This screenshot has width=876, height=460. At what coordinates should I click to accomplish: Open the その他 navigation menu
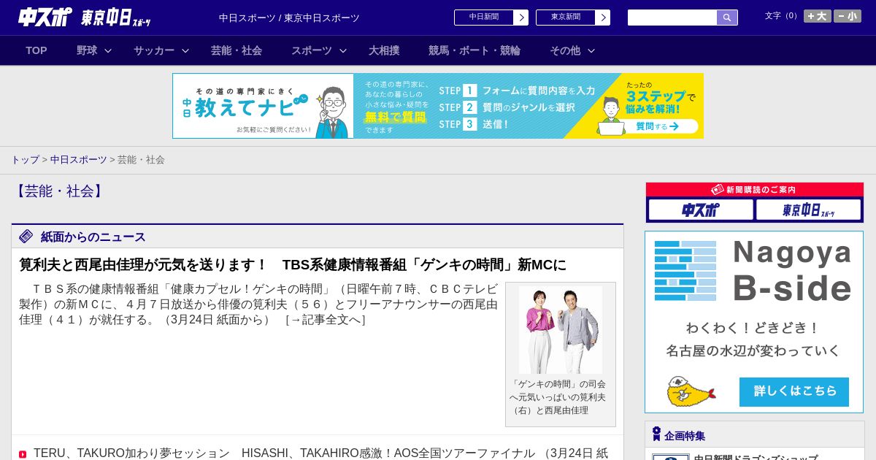[565, 50]
